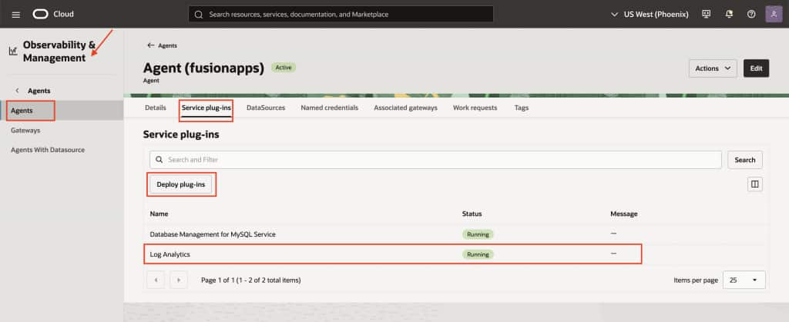Go to previous page in pagination
Viewport: 789px width, 322px height.
[156, 280]
